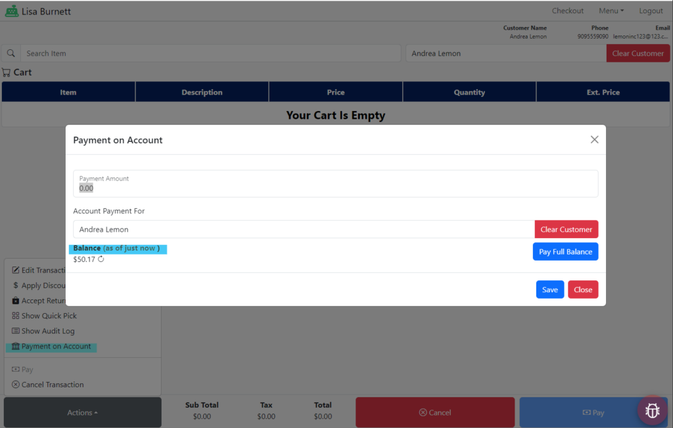673x428 pixels.
Task: Select the Edit Transaction pencil icon
Action: click(x=14, y=270)
